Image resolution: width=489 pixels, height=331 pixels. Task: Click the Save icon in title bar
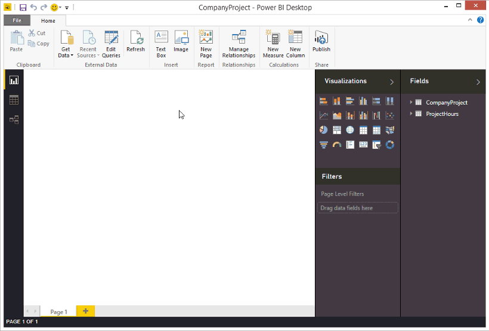tap(23, 7)
